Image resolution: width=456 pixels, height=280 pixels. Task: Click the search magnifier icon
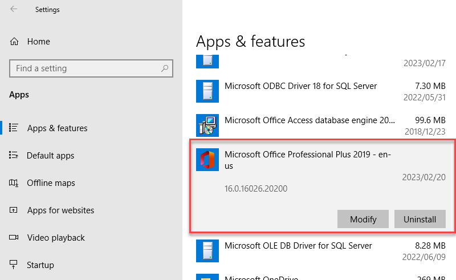click(x=165, y=68)
